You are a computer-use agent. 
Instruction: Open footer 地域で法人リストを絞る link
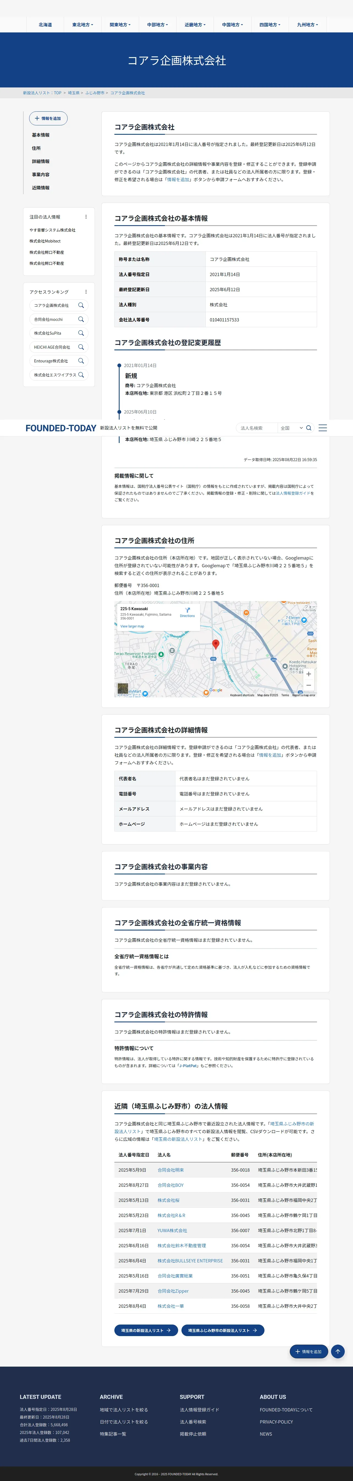[x=124, y=1409]
